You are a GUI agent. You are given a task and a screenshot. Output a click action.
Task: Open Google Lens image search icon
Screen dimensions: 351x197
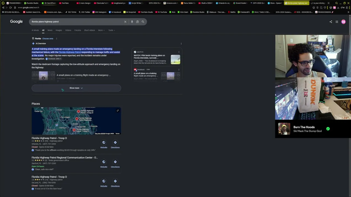coord(137,22)
